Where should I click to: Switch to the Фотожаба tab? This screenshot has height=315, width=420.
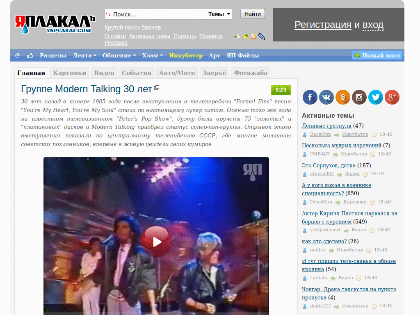coord(251,73)
